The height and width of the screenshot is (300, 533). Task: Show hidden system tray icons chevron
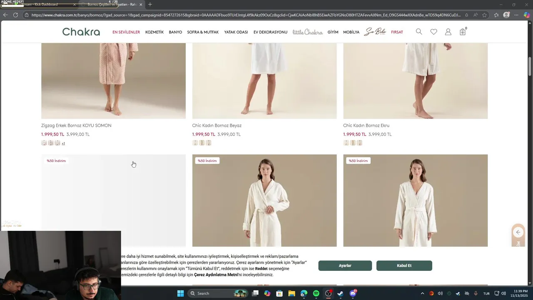(422, 293)
